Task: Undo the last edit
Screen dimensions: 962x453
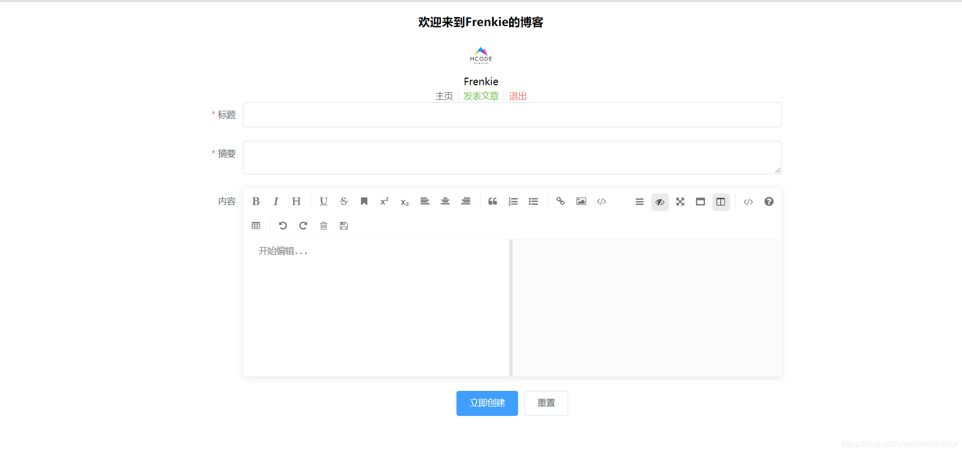Action: [x=283, y=225]
